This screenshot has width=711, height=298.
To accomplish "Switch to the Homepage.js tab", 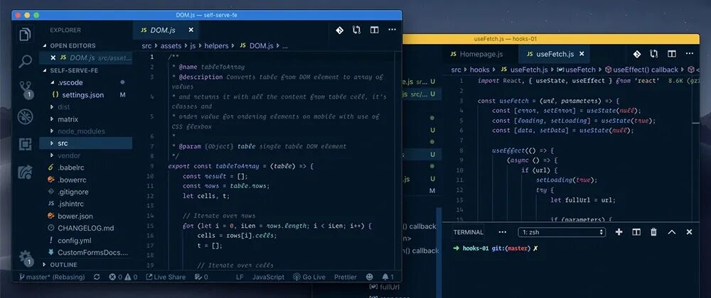I will point(476,54).
